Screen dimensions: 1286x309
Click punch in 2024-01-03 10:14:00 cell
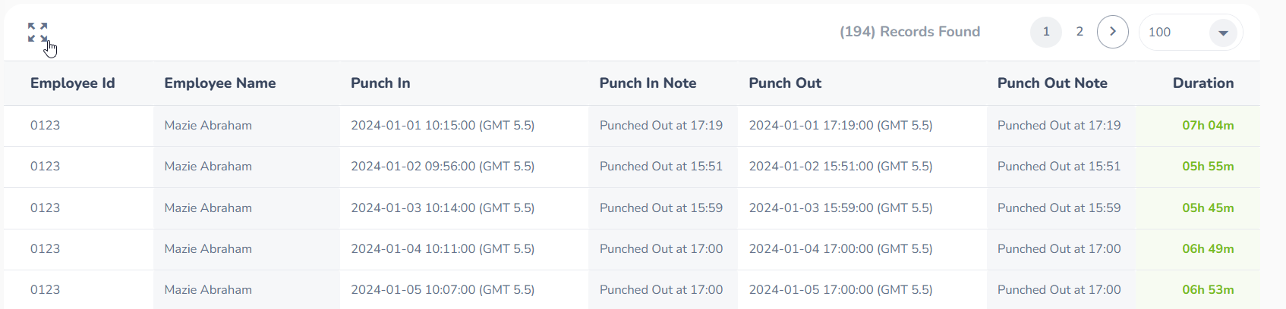(443, 208)
